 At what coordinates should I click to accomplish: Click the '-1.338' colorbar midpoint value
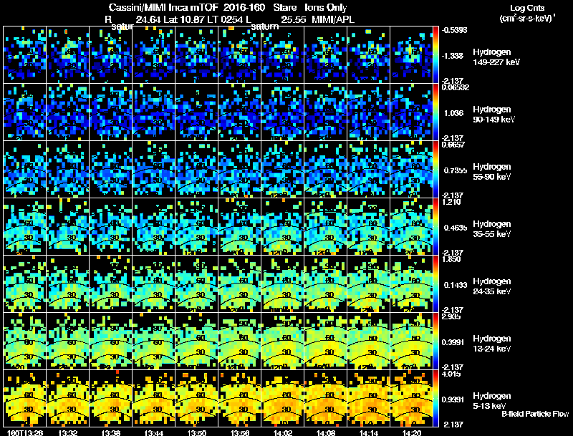tap(453, 56)
